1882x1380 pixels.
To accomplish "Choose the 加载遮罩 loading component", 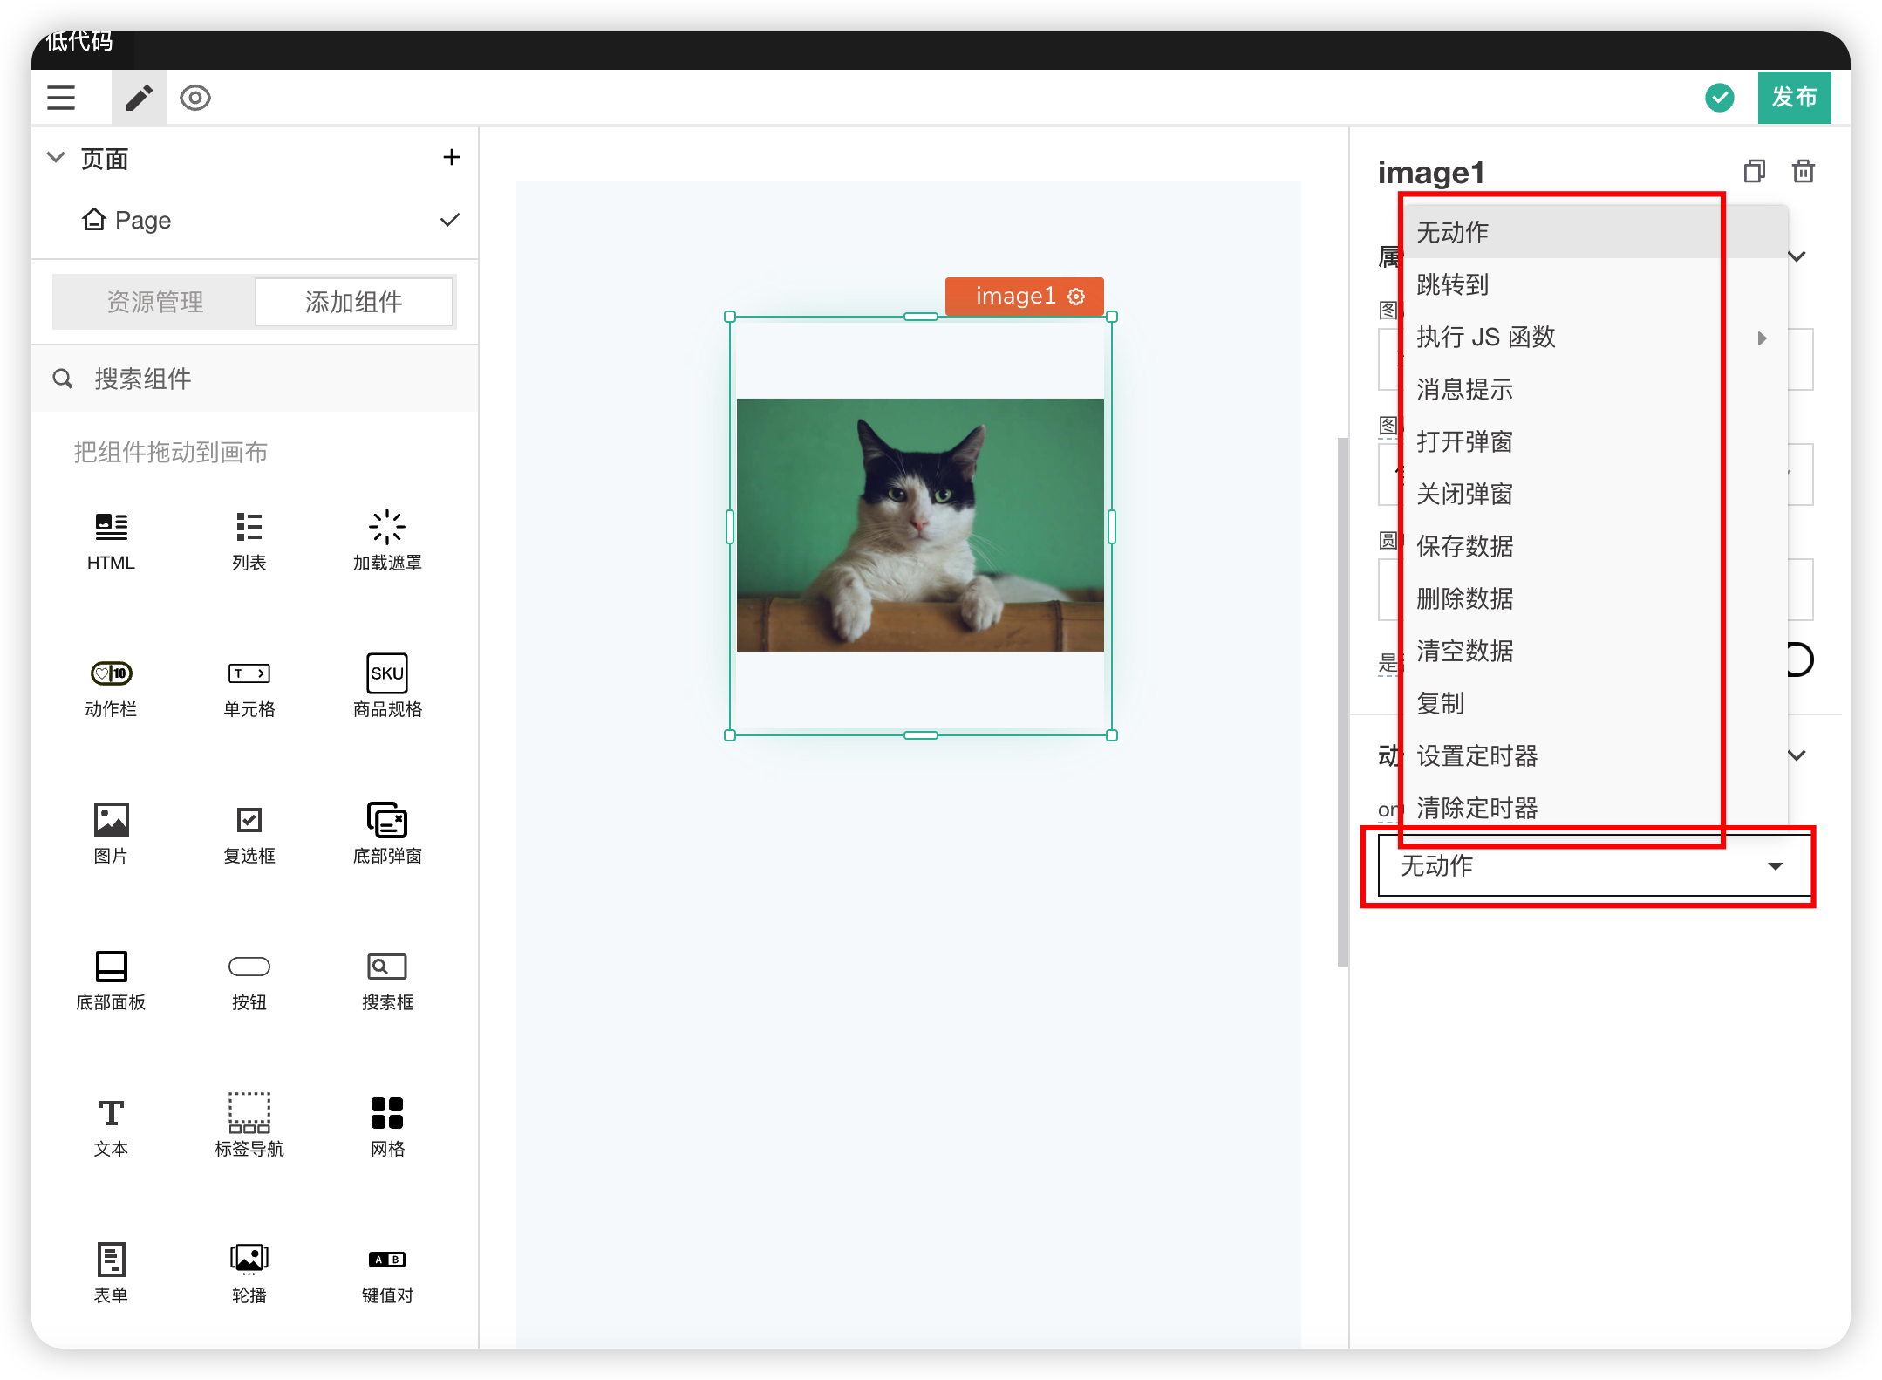I will click(387, 527).
